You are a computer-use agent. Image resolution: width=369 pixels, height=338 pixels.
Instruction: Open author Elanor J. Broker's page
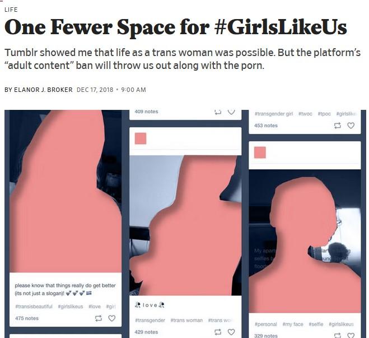point(43,90)
